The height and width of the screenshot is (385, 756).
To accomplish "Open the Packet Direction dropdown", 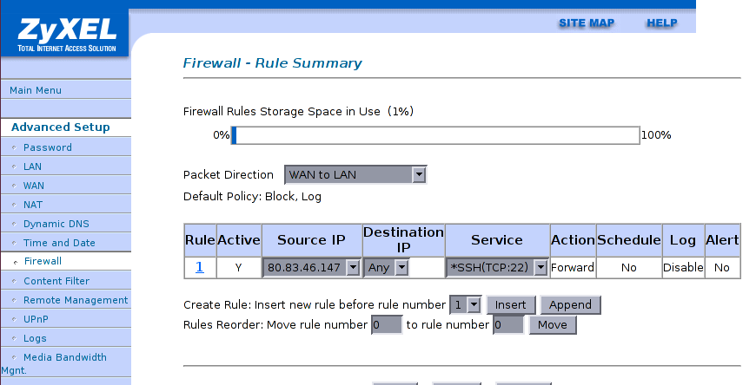I will [x=355, y=174].
